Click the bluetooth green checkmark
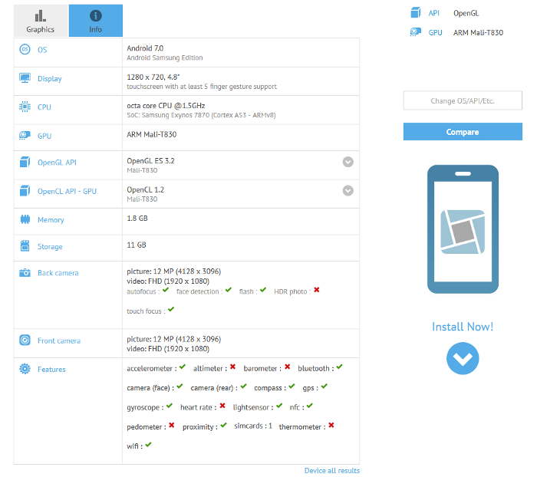 point(339,367)
